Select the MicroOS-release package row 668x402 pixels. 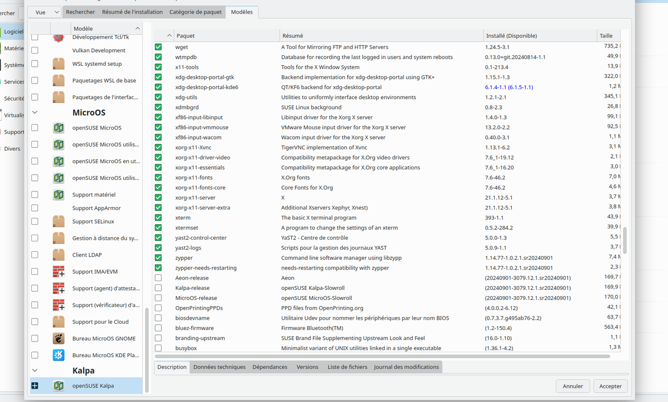[387, 298]
